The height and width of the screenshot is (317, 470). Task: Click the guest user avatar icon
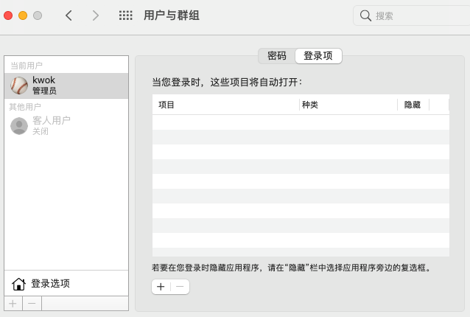click(x=19, y=125)
